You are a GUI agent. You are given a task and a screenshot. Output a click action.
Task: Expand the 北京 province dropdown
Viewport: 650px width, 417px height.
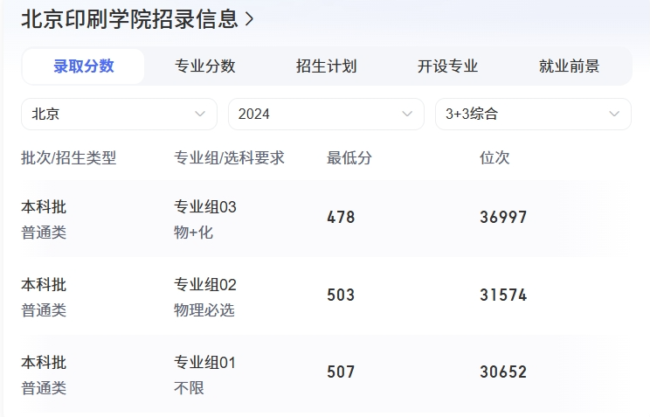tap(120, 114)
